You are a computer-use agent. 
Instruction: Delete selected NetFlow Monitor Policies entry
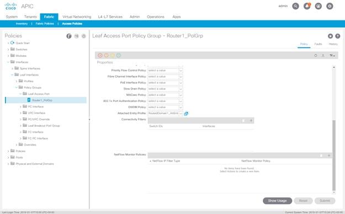click(x=321, y=156)
